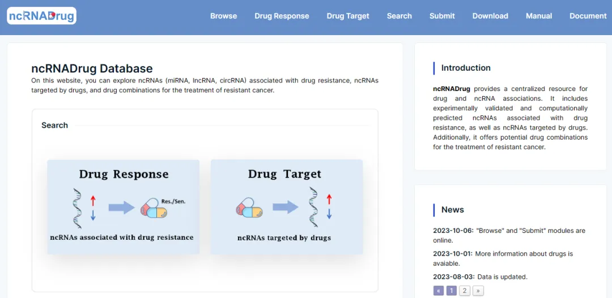
Task: Open Drug Response in the navigation bar
Action: (x=282, y=16)
